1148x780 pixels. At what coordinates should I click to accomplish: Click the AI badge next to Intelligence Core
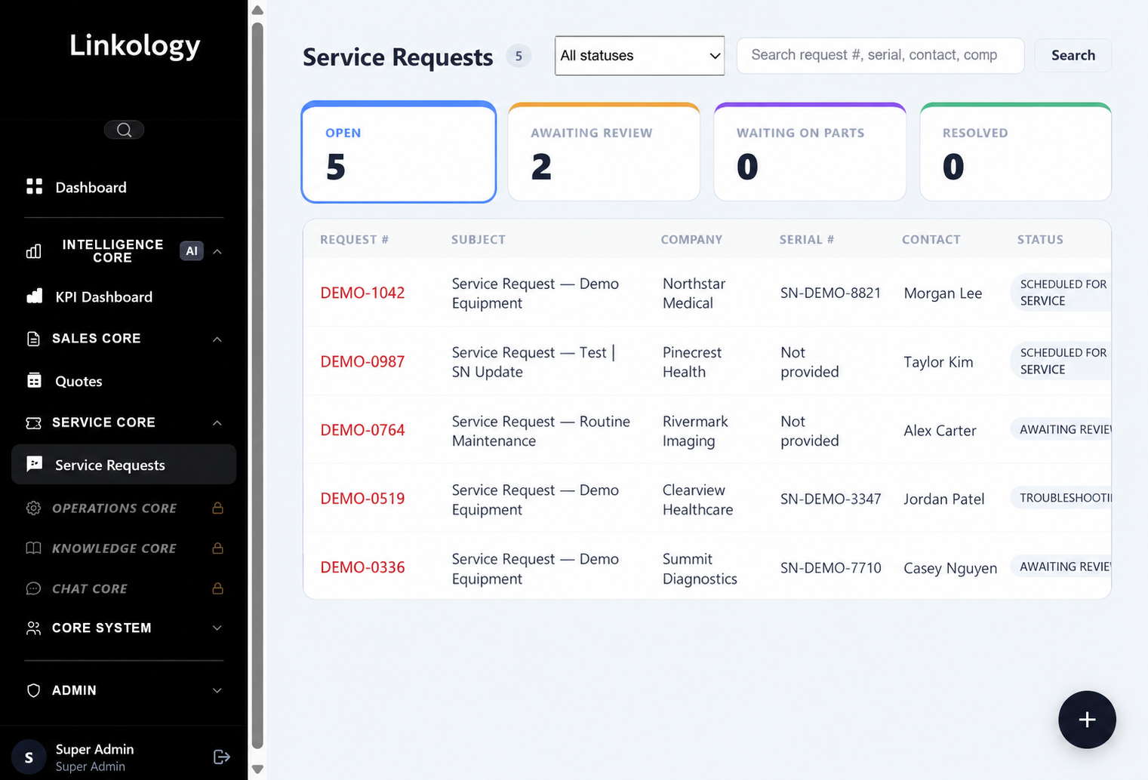coord(192,251)
